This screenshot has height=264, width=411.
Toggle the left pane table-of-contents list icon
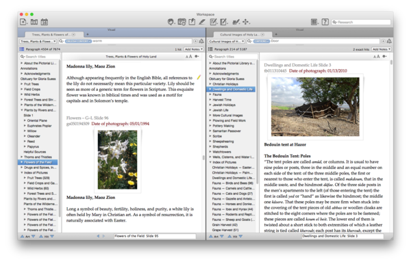tap(22, 49)
